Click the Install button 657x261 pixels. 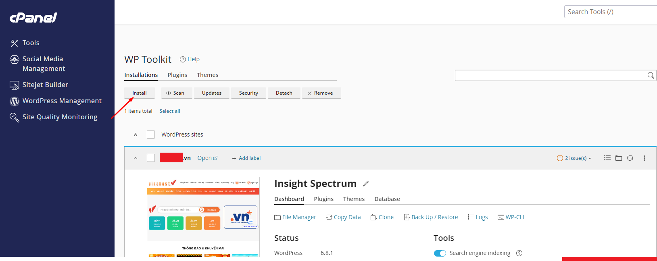click(x=140, y=93)
